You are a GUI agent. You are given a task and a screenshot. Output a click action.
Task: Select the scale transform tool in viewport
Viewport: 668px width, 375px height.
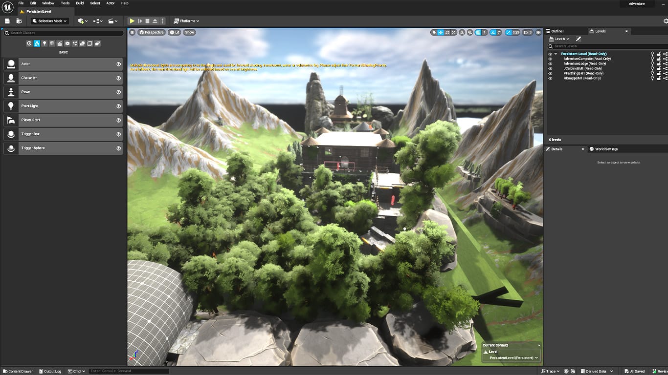click(454, 32)
